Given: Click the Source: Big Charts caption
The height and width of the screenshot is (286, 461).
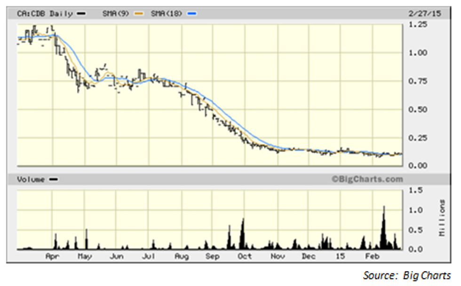Looking at the screenshot, I should (406, 276).
